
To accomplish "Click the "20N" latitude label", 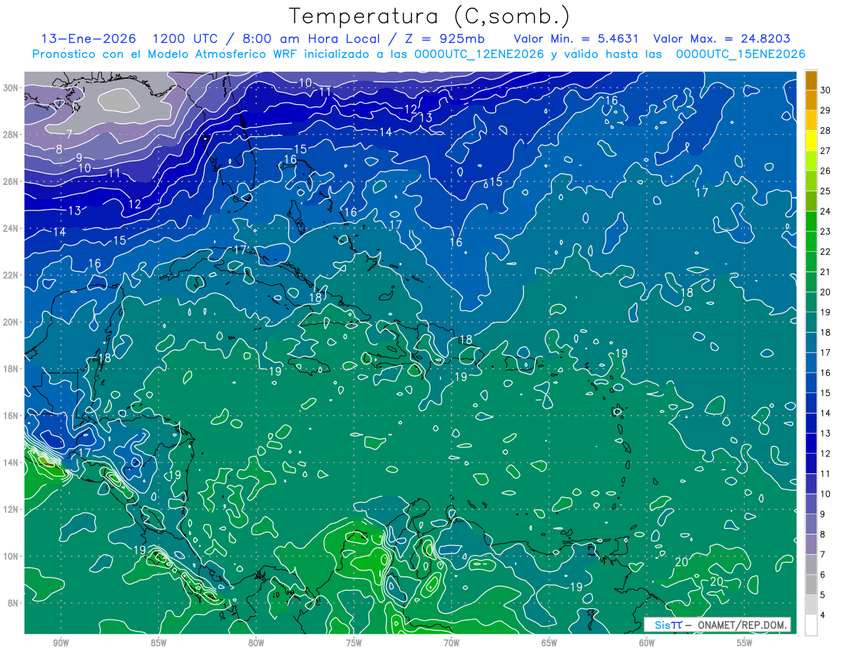I will pyautogui.click(x=11, y=322).
